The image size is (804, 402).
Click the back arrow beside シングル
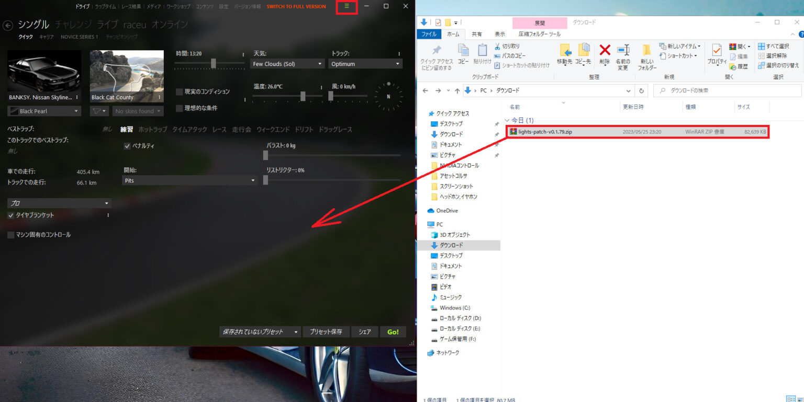[x=8, y=25]
